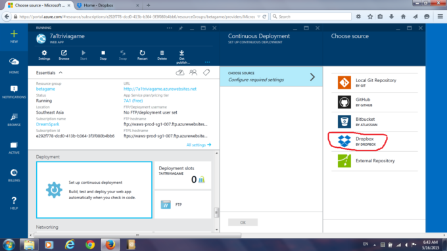Pick Bitbucket by Atlassian source
Image resolution: width=447 pixels, height=251 pixels.
(375, 122)
